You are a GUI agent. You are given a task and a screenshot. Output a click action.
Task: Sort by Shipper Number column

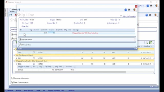(x=24, y=67)
